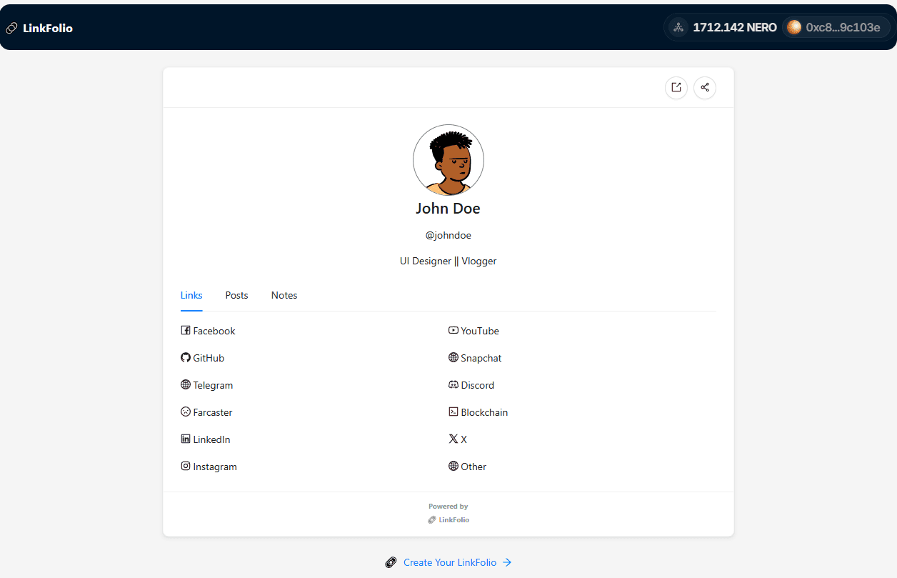Click the LinkFolio logo icon in header
897x578 pixels.
pyautogui.click(x=11, y=29)
